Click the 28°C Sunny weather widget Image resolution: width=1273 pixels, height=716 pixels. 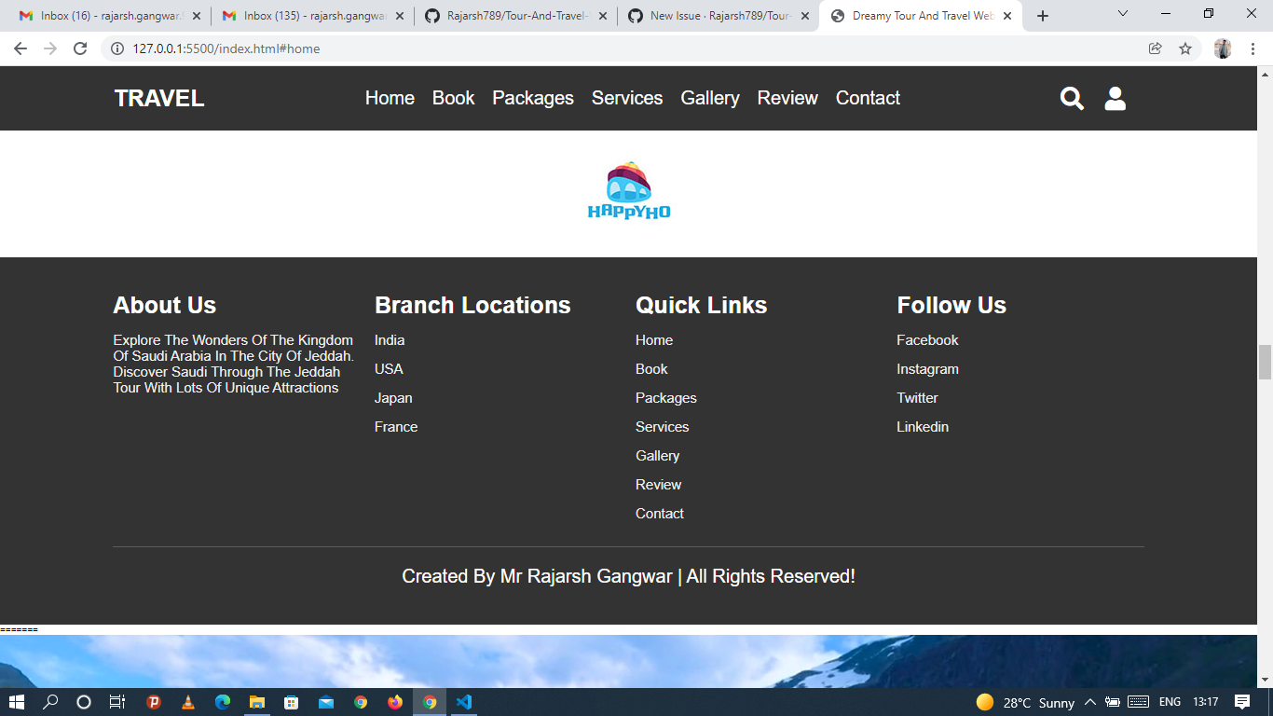tap(1025, 702)
